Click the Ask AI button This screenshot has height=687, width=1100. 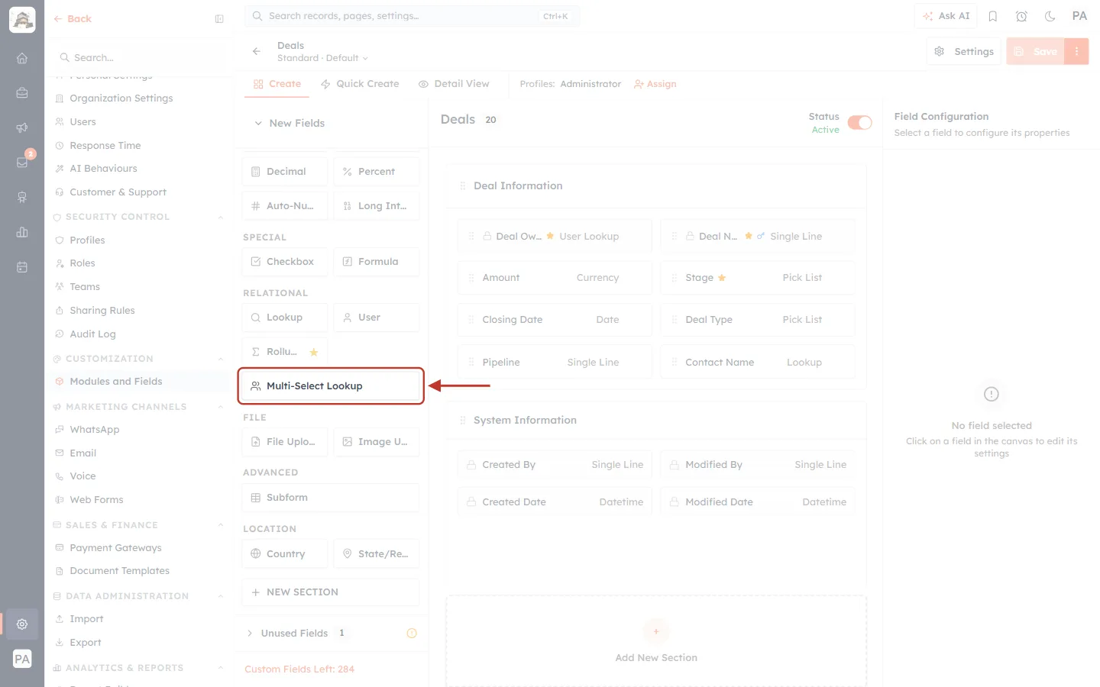(946, 16)
